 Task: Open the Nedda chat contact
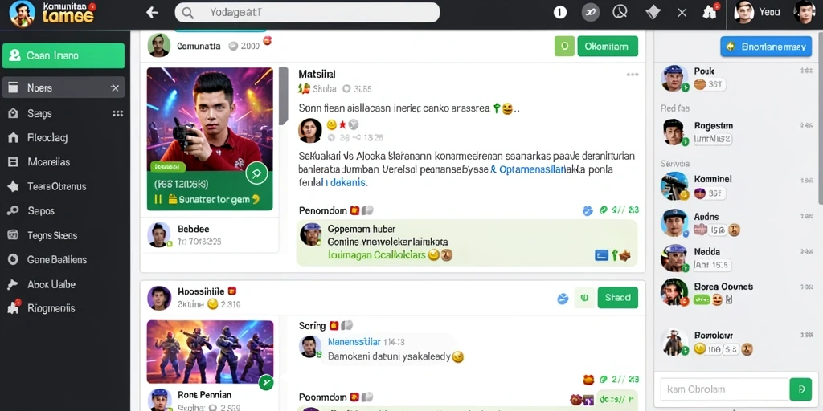click(735, 258)
